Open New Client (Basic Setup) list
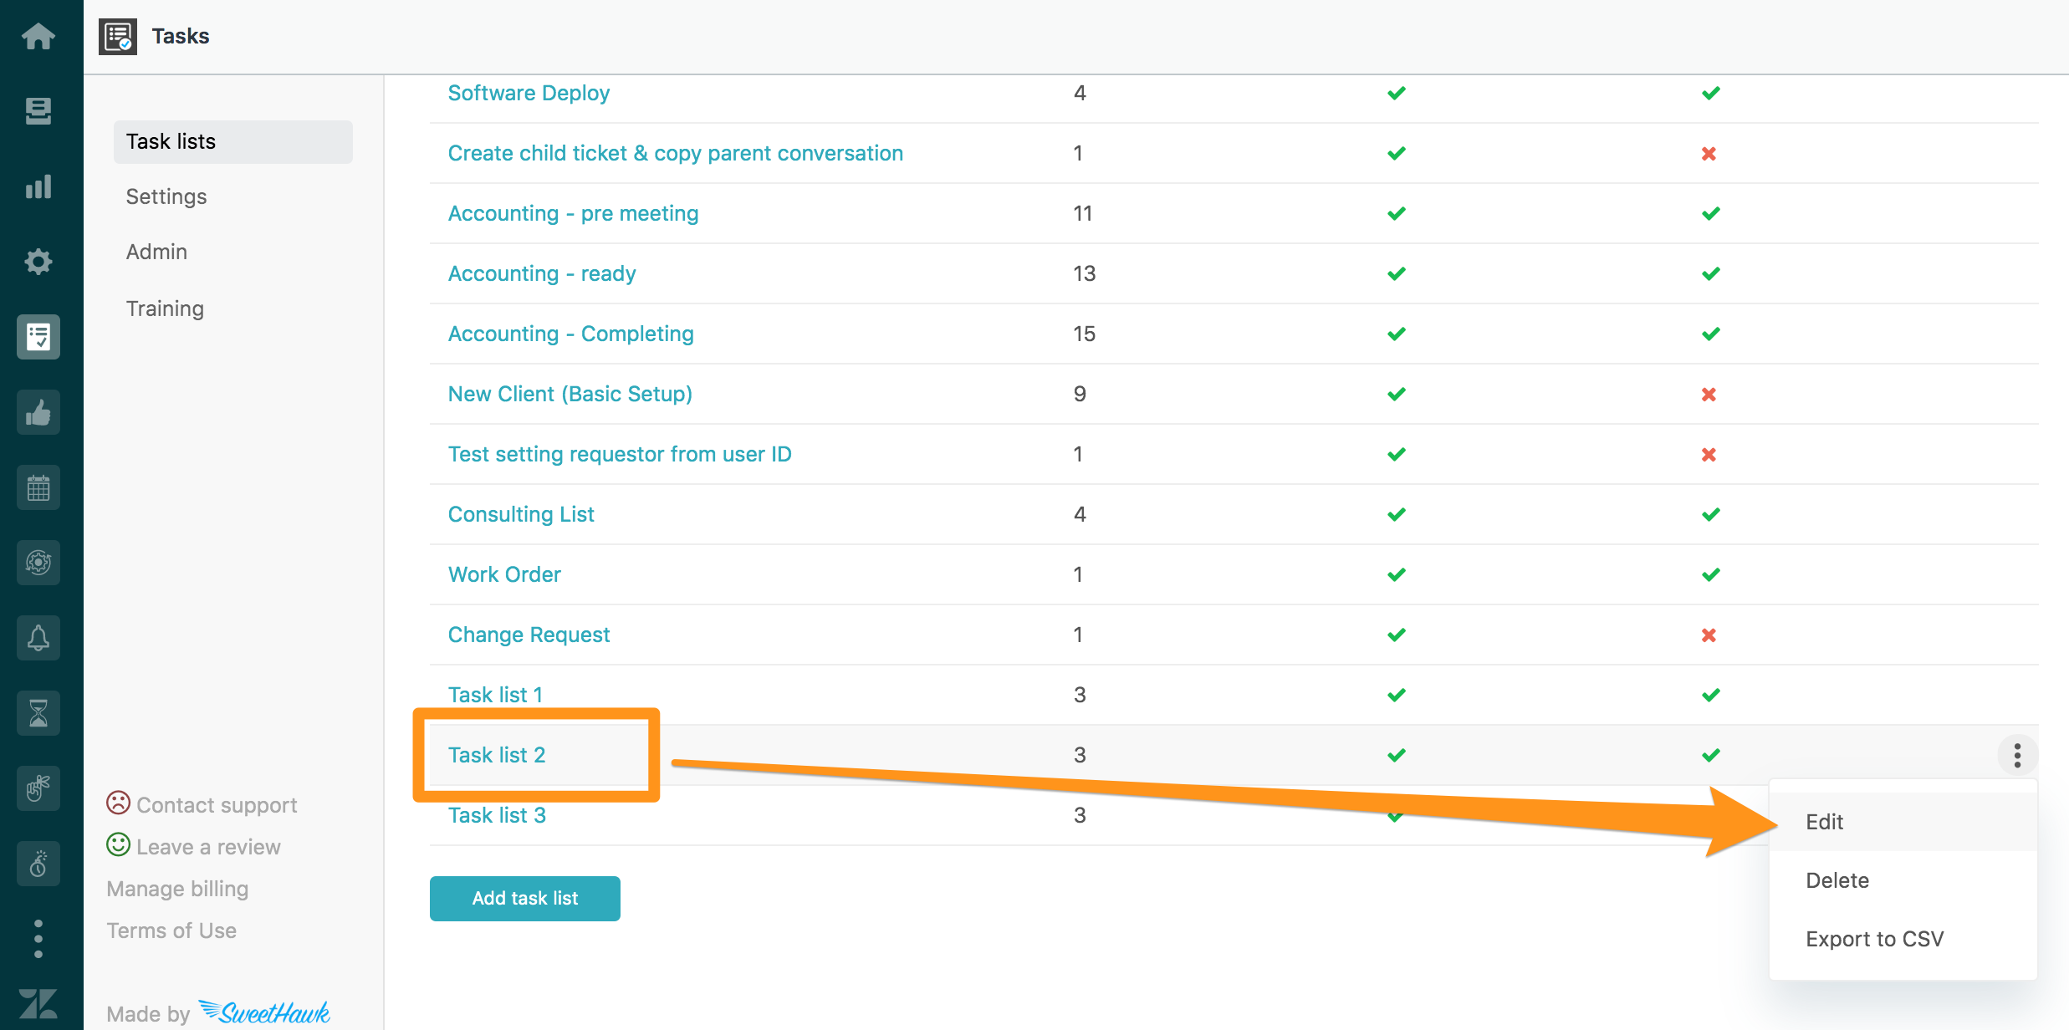The height and width of the screenshot is (1030, 2069). [x=570, y=394]
